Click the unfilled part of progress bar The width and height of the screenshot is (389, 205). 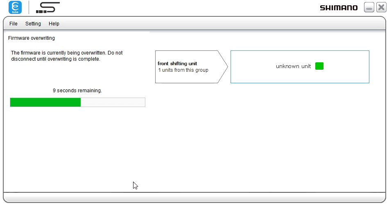pyautogui.click(x=113, y=102)
